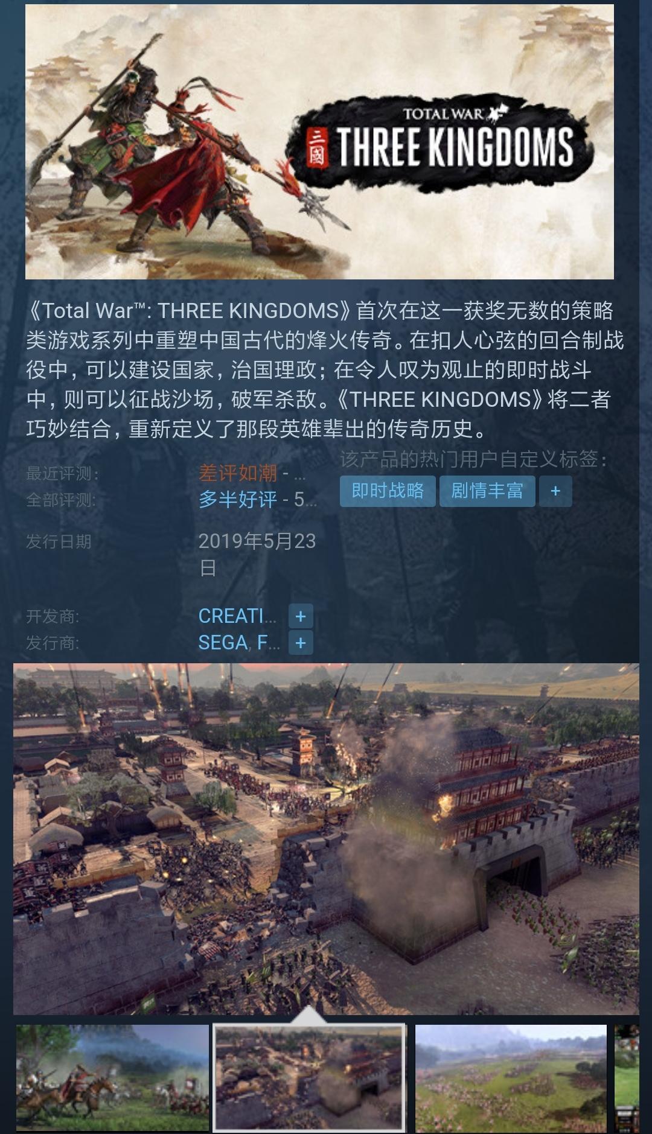Click the game description paragraph
The image size is (652, 1134).
tap(325, 370)
